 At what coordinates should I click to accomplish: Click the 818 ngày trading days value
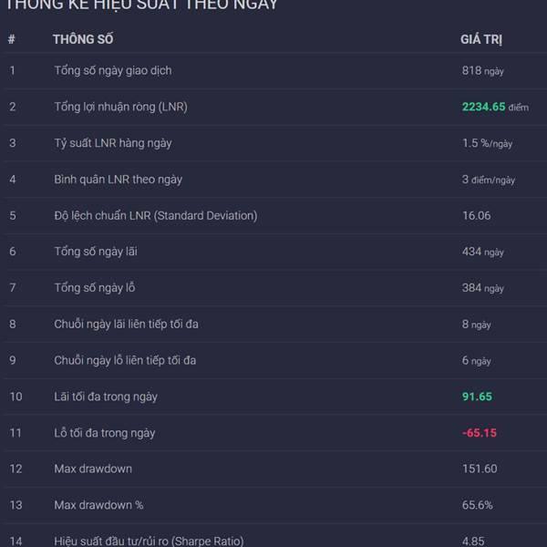click(x=482, y=70)
